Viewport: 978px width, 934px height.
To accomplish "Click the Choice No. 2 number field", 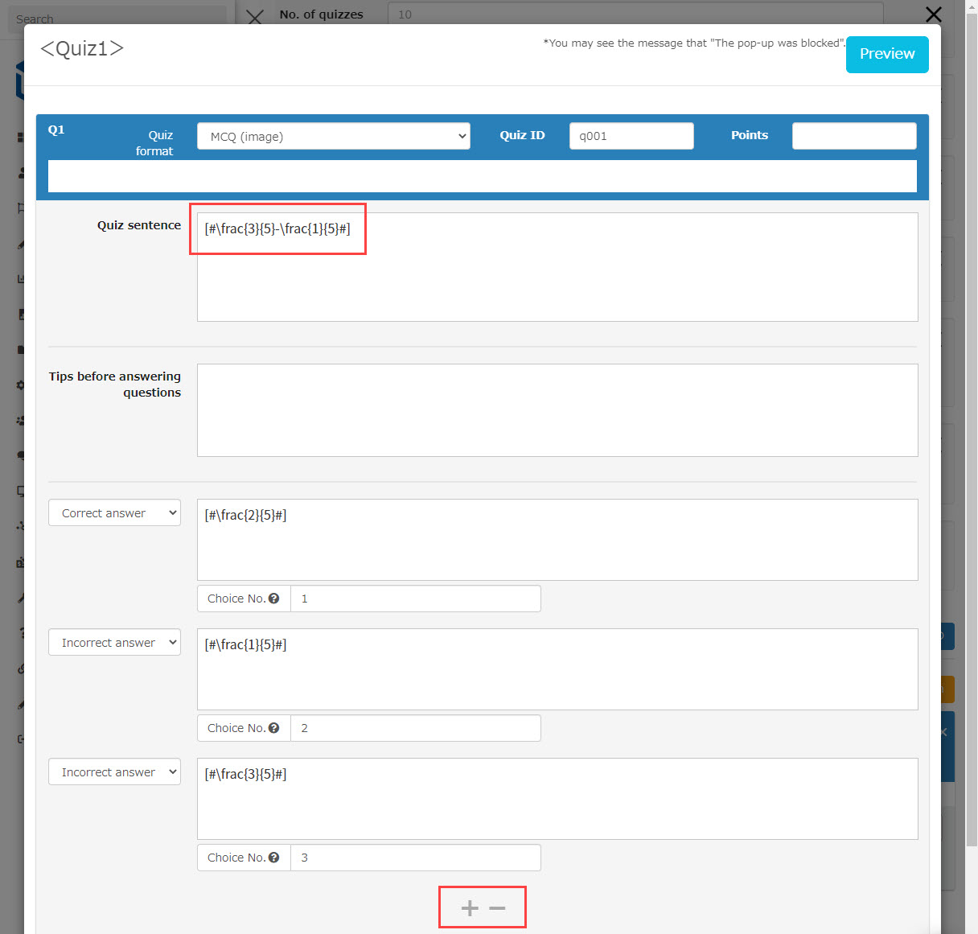I will pyautogui.click(x=415, y=728).
